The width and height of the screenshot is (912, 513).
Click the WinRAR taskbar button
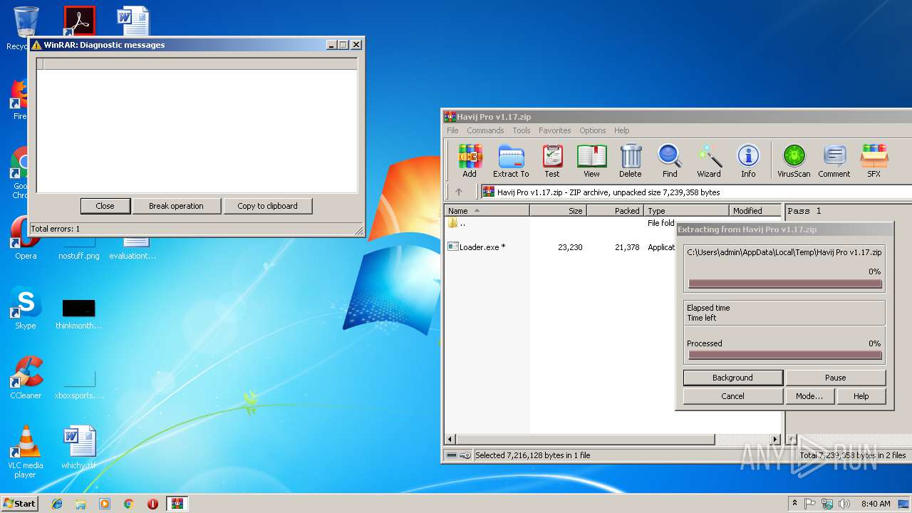(x=177, y=504)
